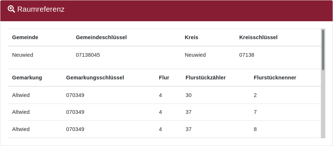The image size is (333, 146).
Task: Select the Gemeindeschlüssel value 07138045
Action: [x=88, y=55]
